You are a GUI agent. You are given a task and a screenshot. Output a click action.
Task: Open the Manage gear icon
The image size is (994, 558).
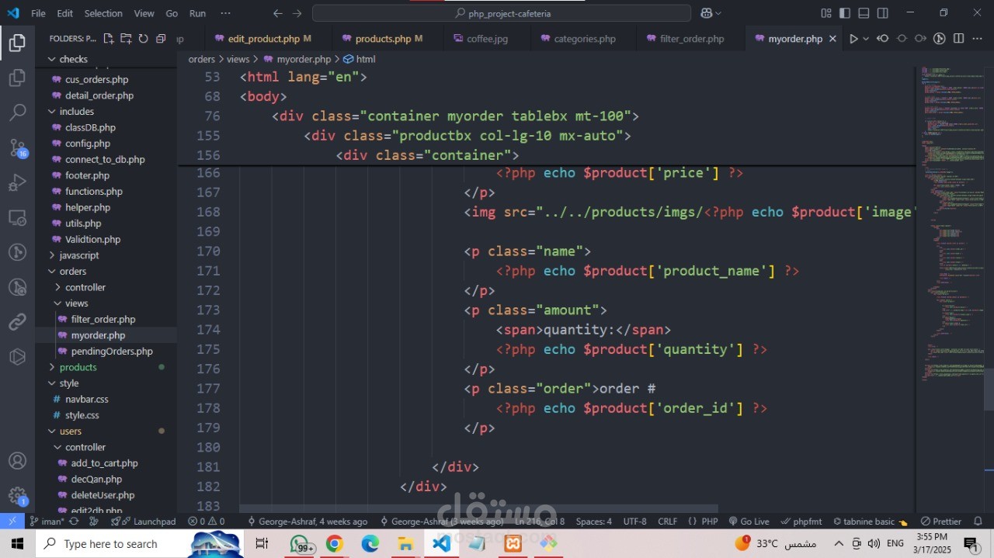(17, 495)
